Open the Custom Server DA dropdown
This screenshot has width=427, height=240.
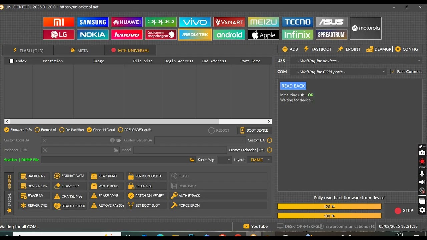click(x=200, y=140)
